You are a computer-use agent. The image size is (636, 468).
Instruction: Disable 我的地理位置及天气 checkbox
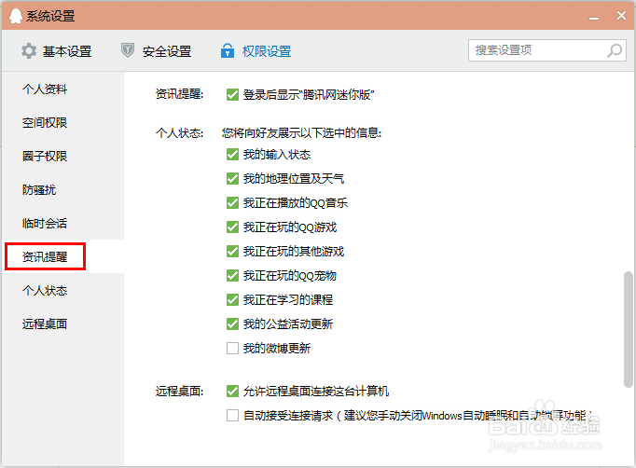click(232, 178)
